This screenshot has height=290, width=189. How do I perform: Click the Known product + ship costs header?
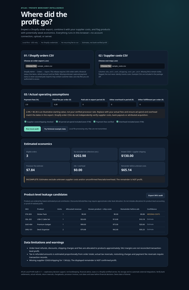(x=100, y=209)
